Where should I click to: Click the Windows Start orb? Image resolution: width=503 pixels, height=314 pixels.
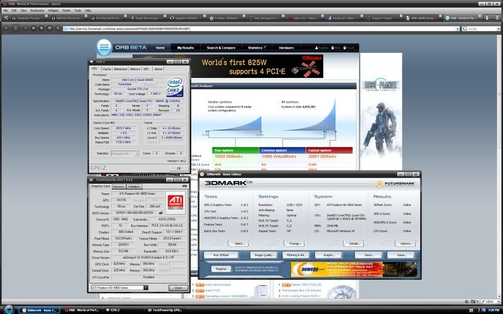(9, 310)
